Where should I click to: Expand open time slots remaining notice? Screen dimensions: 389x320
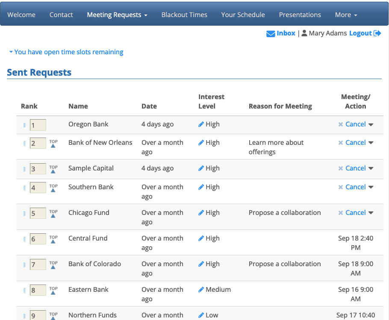pos(66,52)
